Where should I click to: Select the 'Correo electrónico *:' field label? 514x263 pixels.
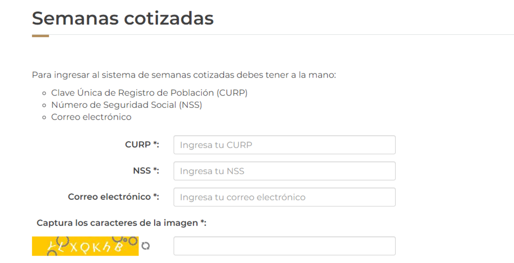[x=113, y=197]
